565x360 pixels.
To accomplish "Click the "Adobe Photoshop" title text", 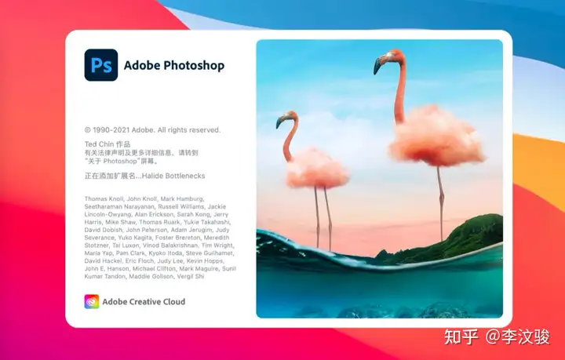I will (x=174, y=66).
